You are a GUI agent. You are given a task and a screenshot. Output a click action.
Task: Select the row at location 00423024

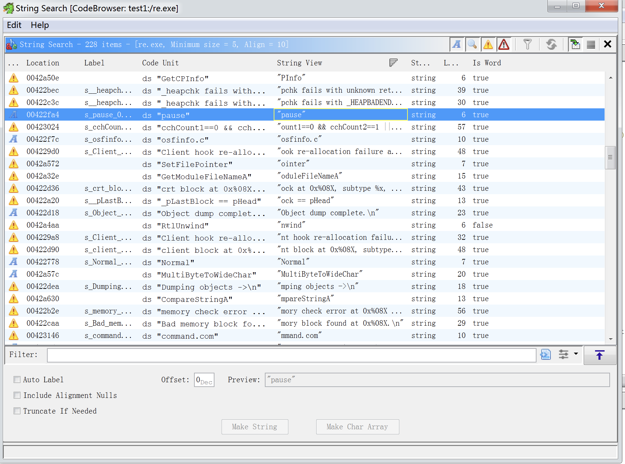pyautogui.click(x=305, y=127)
